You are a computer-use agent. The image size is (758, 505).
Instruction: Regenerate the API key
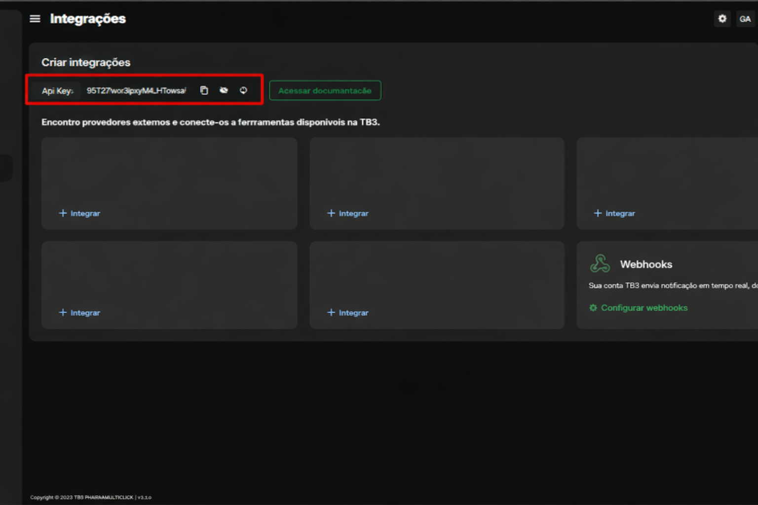pyautogui.click(x=243, y=90)
